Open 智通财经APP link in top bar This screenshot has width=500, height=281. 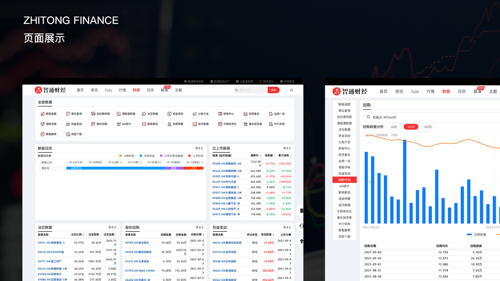click(220, 81)
